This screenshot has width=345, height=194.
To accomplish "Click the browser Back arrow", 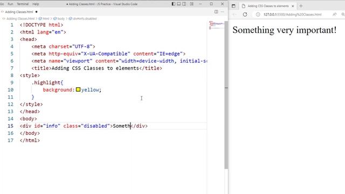I will (x=234, y=15).
